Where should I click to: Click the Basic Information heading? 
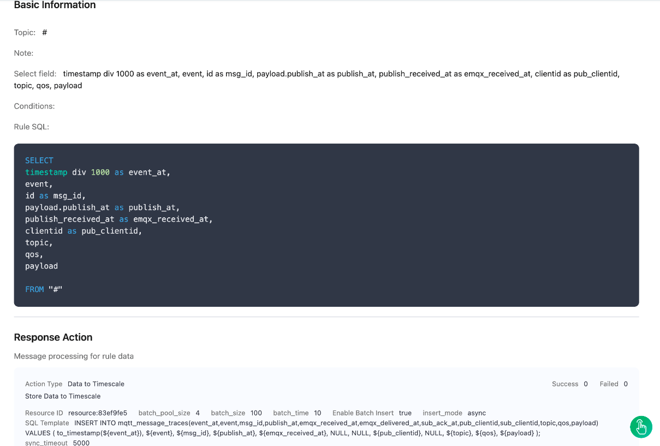click(55, 5)
